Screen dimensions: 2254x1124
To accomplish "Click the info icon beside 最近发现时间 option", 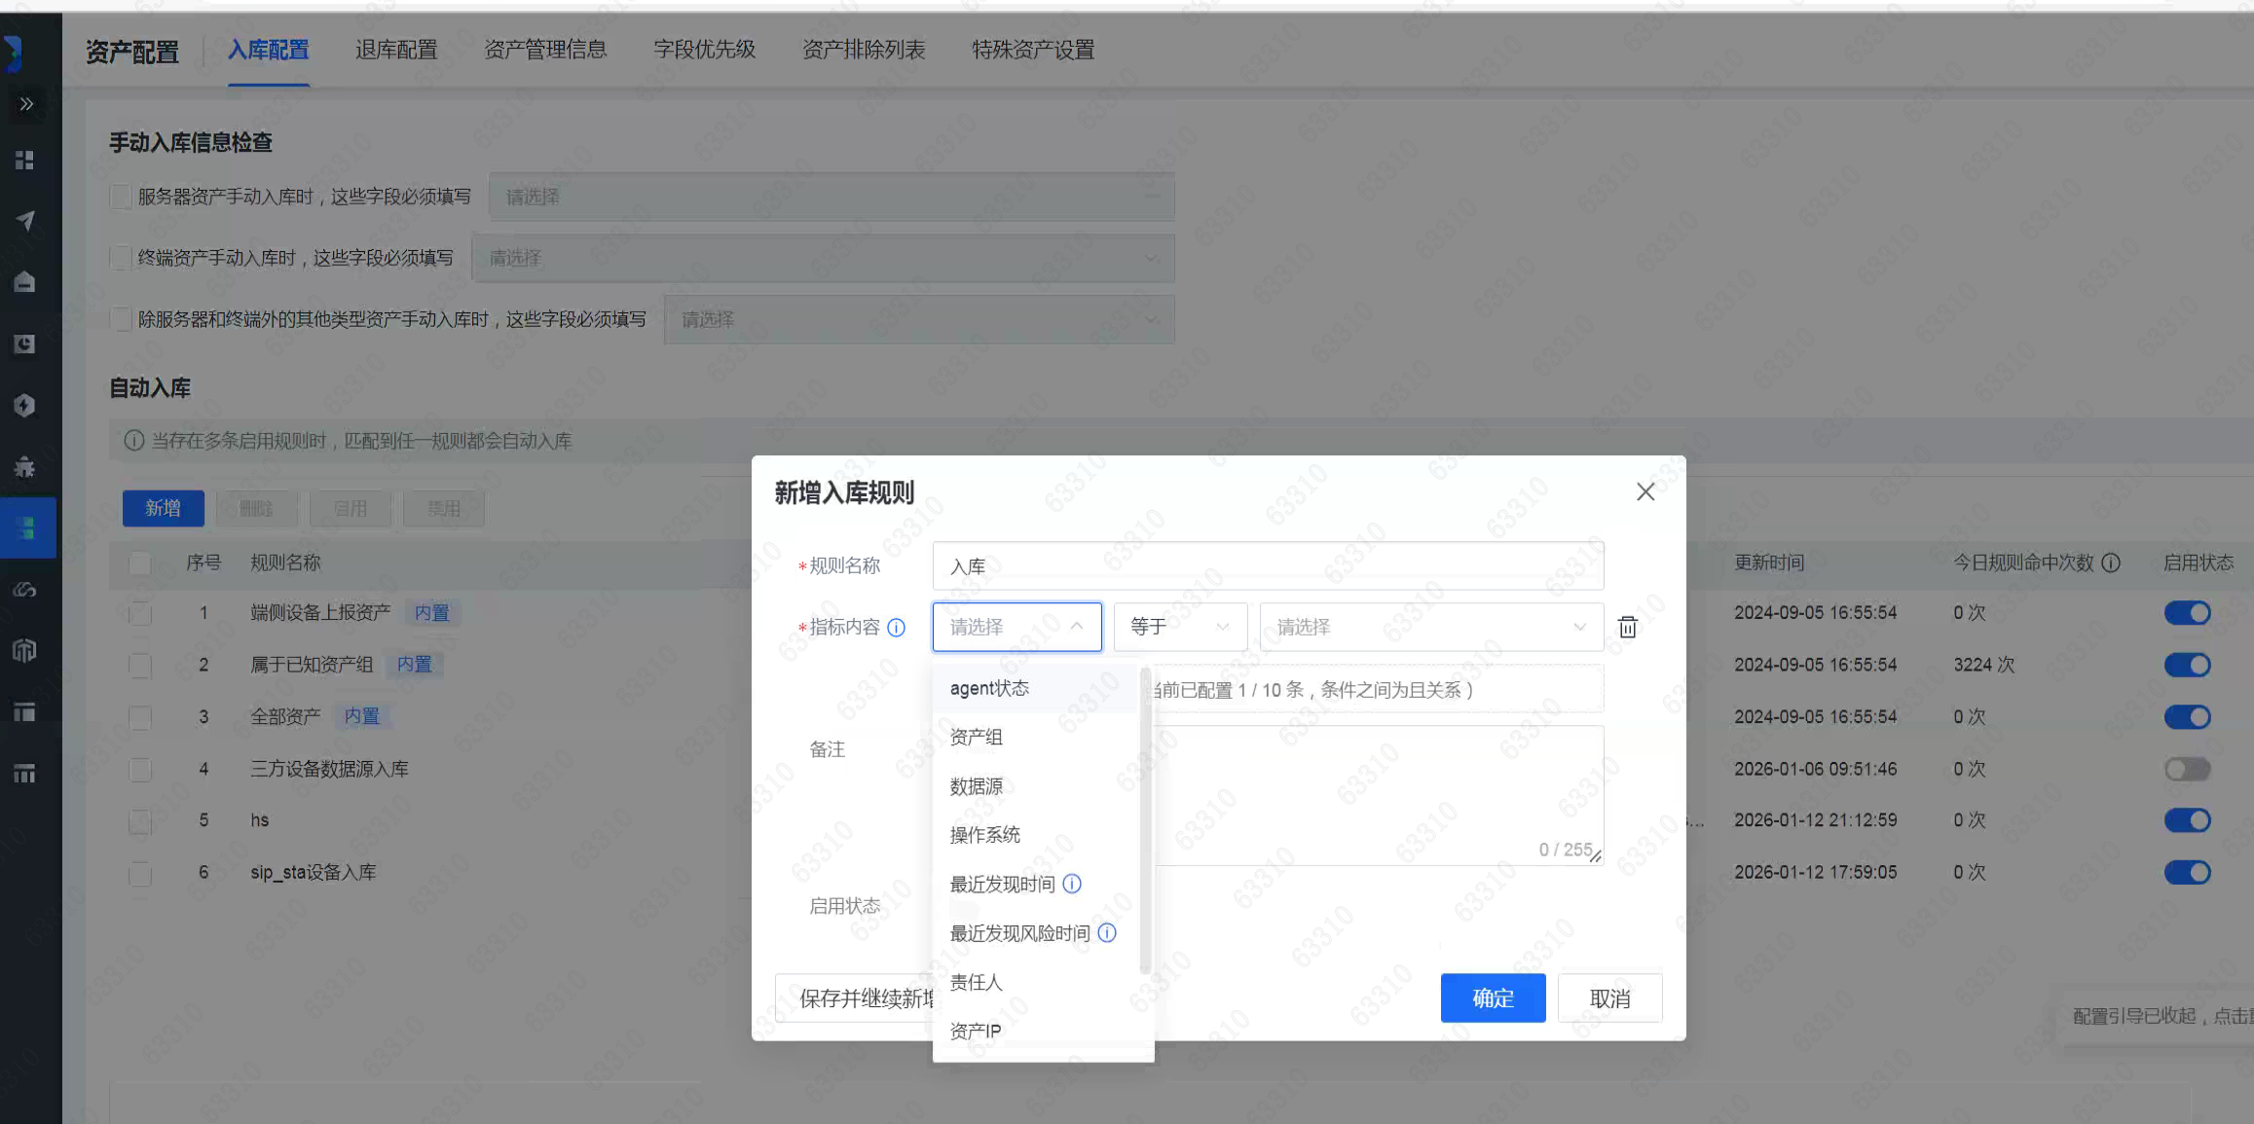I will [x=1071, y=884].
